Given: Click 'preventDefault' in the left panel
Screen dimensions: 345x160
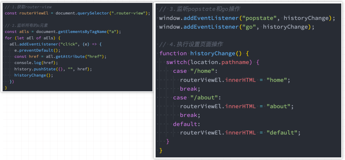Looking at the screenshot, I should (36, 51).
